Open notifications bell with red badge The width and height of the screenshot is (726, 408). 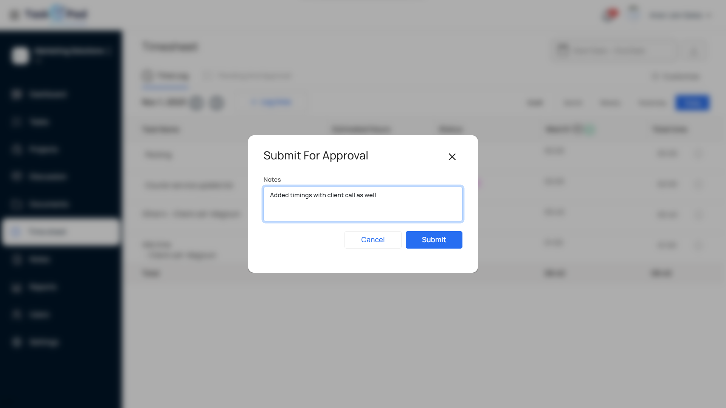pyautogui.click(x=608, y=15)
